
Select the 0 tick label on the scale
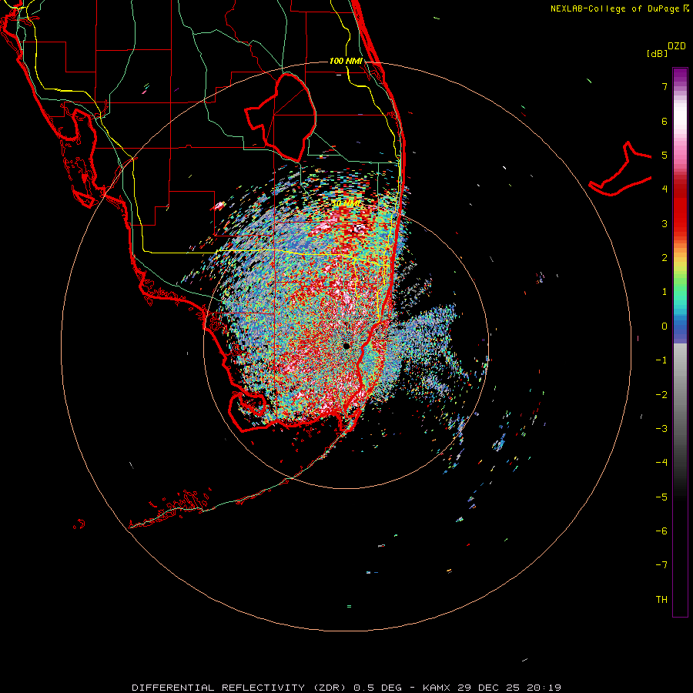pyautogui.click(x=665, y=326)
